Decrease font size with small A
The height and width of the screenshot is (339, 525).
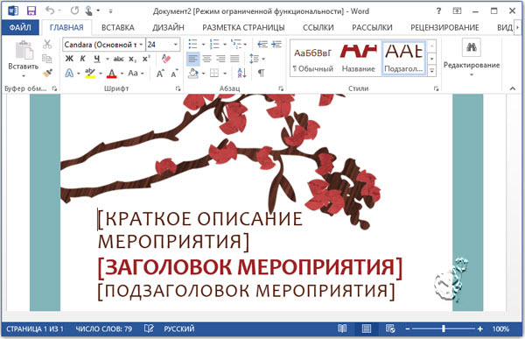pyautogui.click(x=174, y=73)
